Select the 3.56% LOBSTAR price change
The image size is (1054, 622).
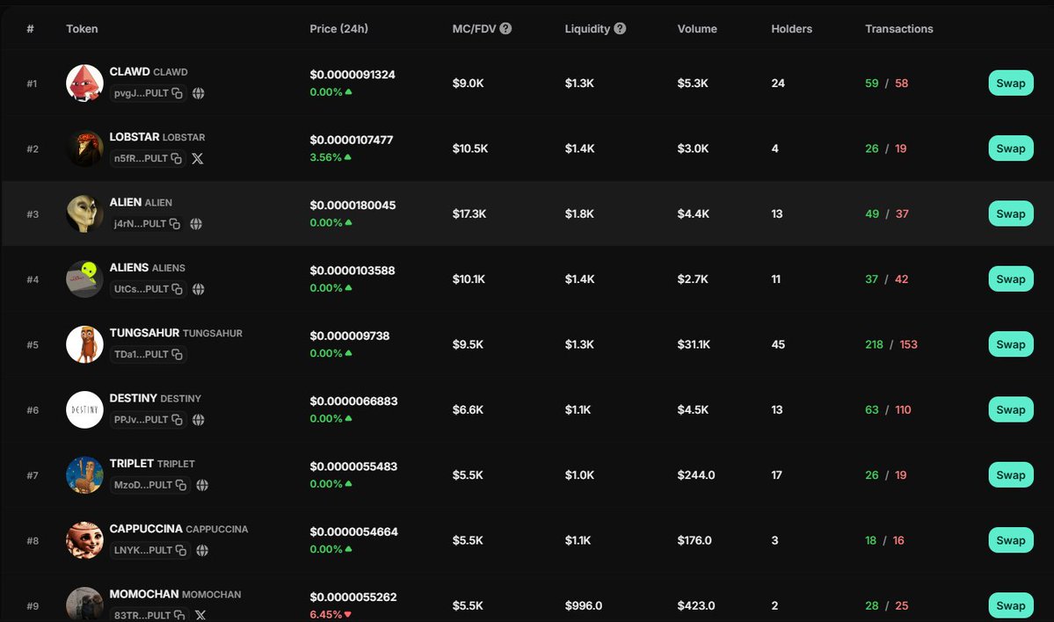pyautogui.click(x=331, y=157)
